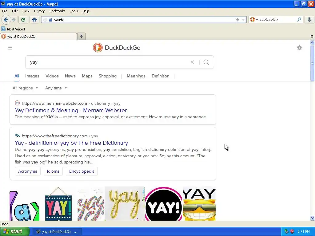Expand the Any time filter dropdown
The width and height of the screenshot is (315, 236).
tap(56, 88)
